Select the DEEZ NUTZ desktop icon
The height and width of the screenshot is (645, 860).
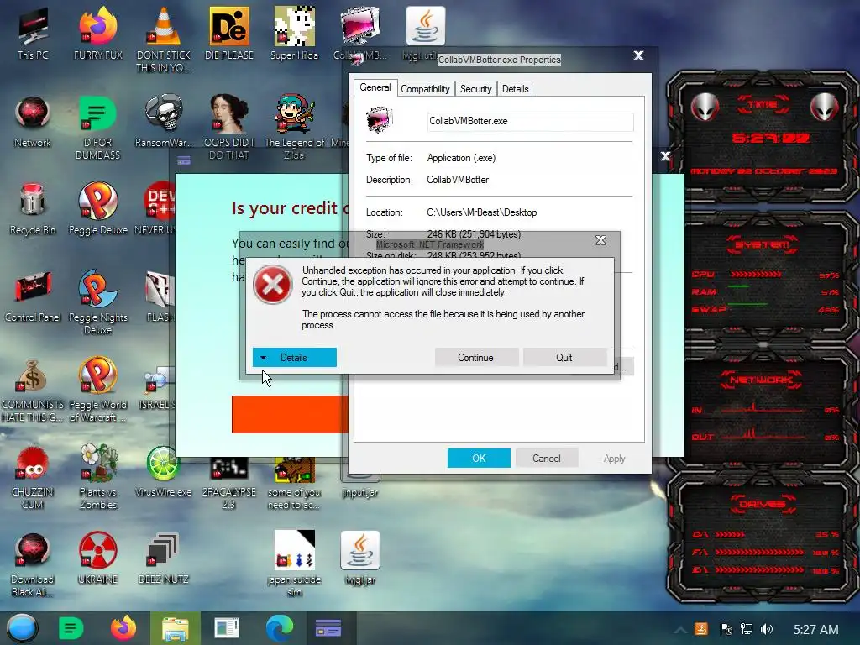click(164, 558)
